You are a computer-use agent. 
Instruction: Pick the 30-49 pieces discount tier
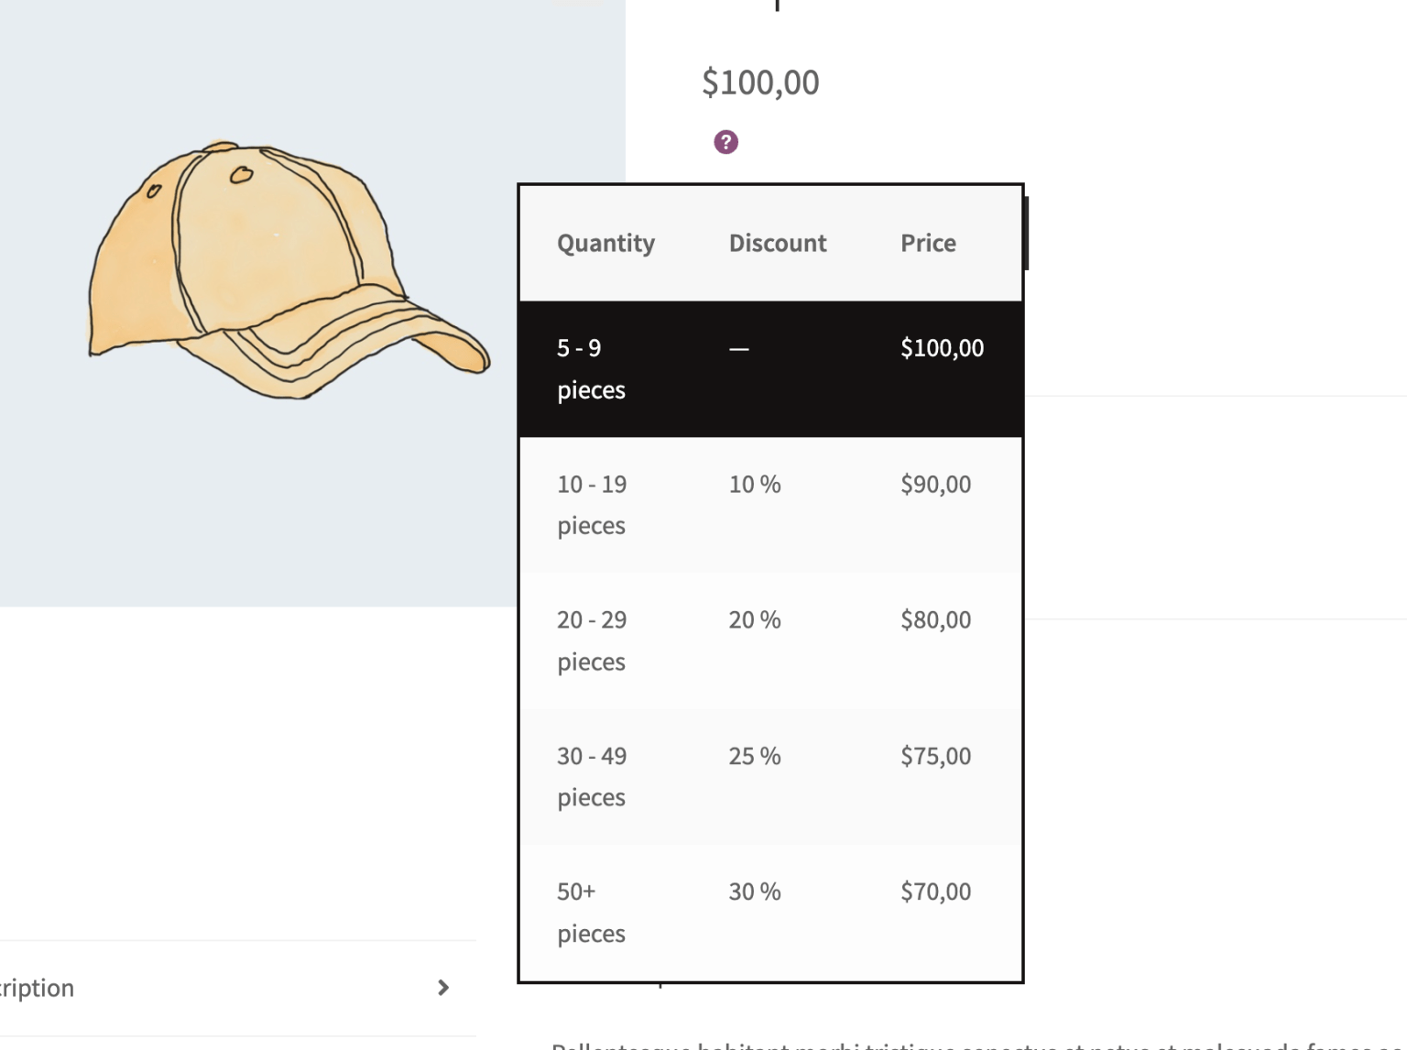tap(770, 776)
